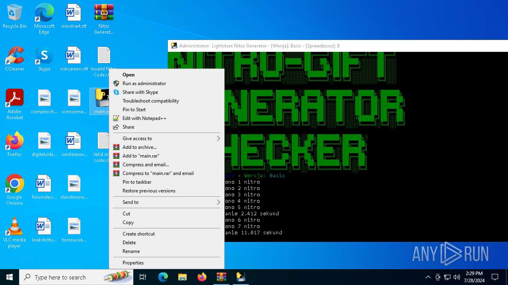Image resolution: width=508 pixels, height=285 pixels.
Task: Click the Open context menu entry
Action: tap(167, 75)
